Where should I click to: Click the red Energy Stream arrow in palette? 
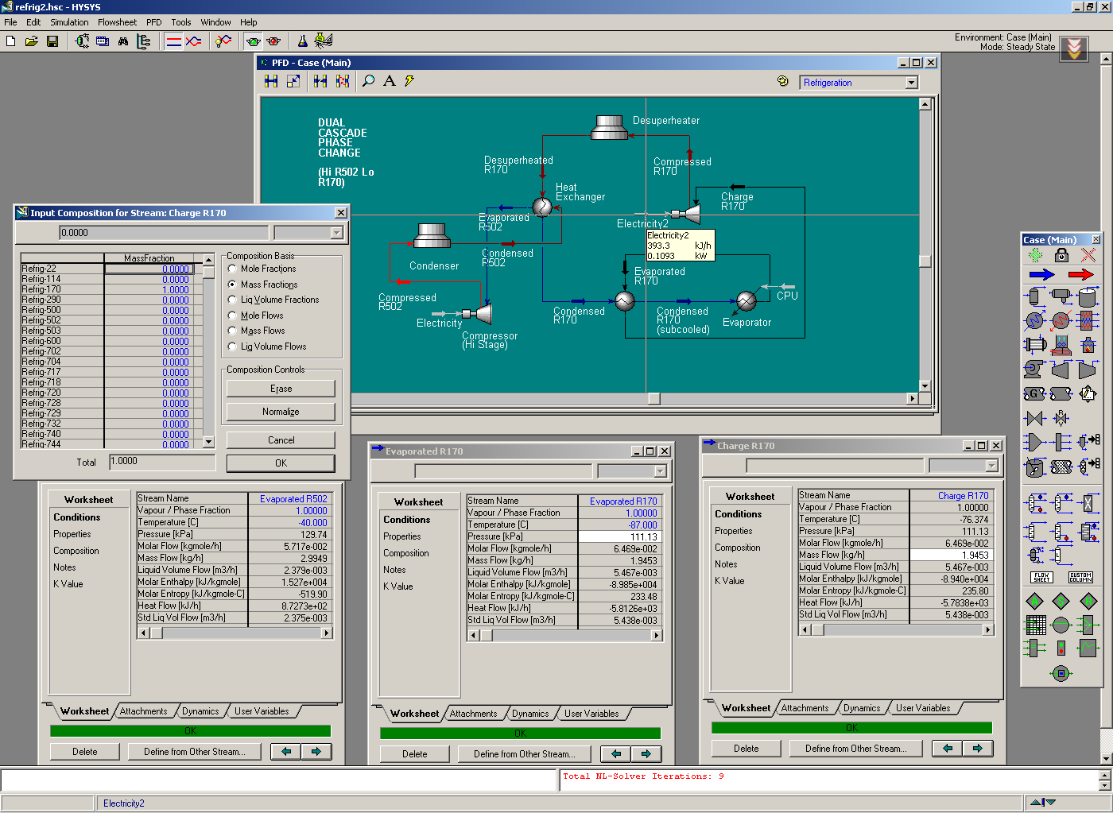[1080, 275]
